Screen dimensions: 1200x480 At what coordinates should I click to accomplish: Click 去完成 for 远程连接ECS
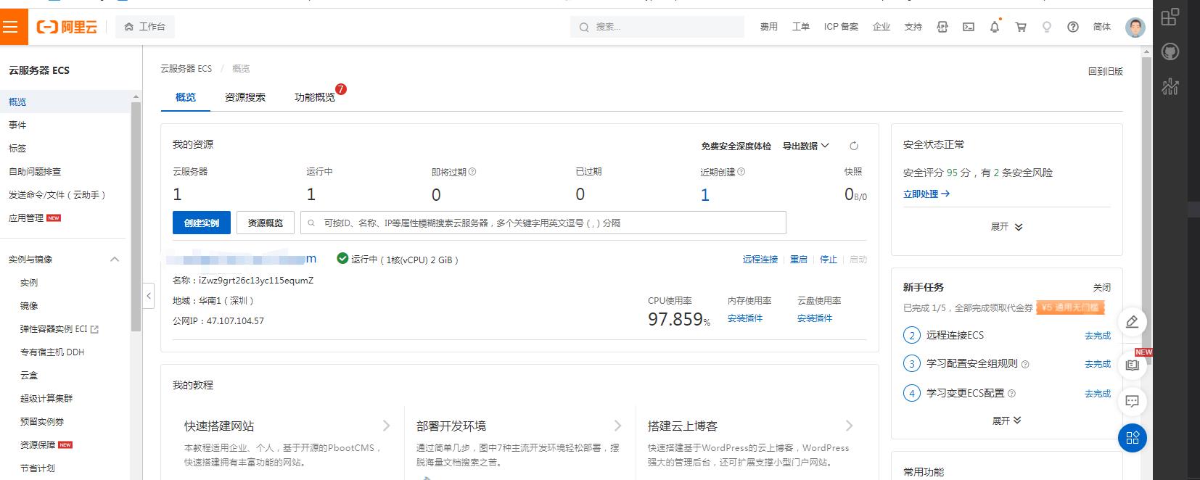[x=1097, y=336]
